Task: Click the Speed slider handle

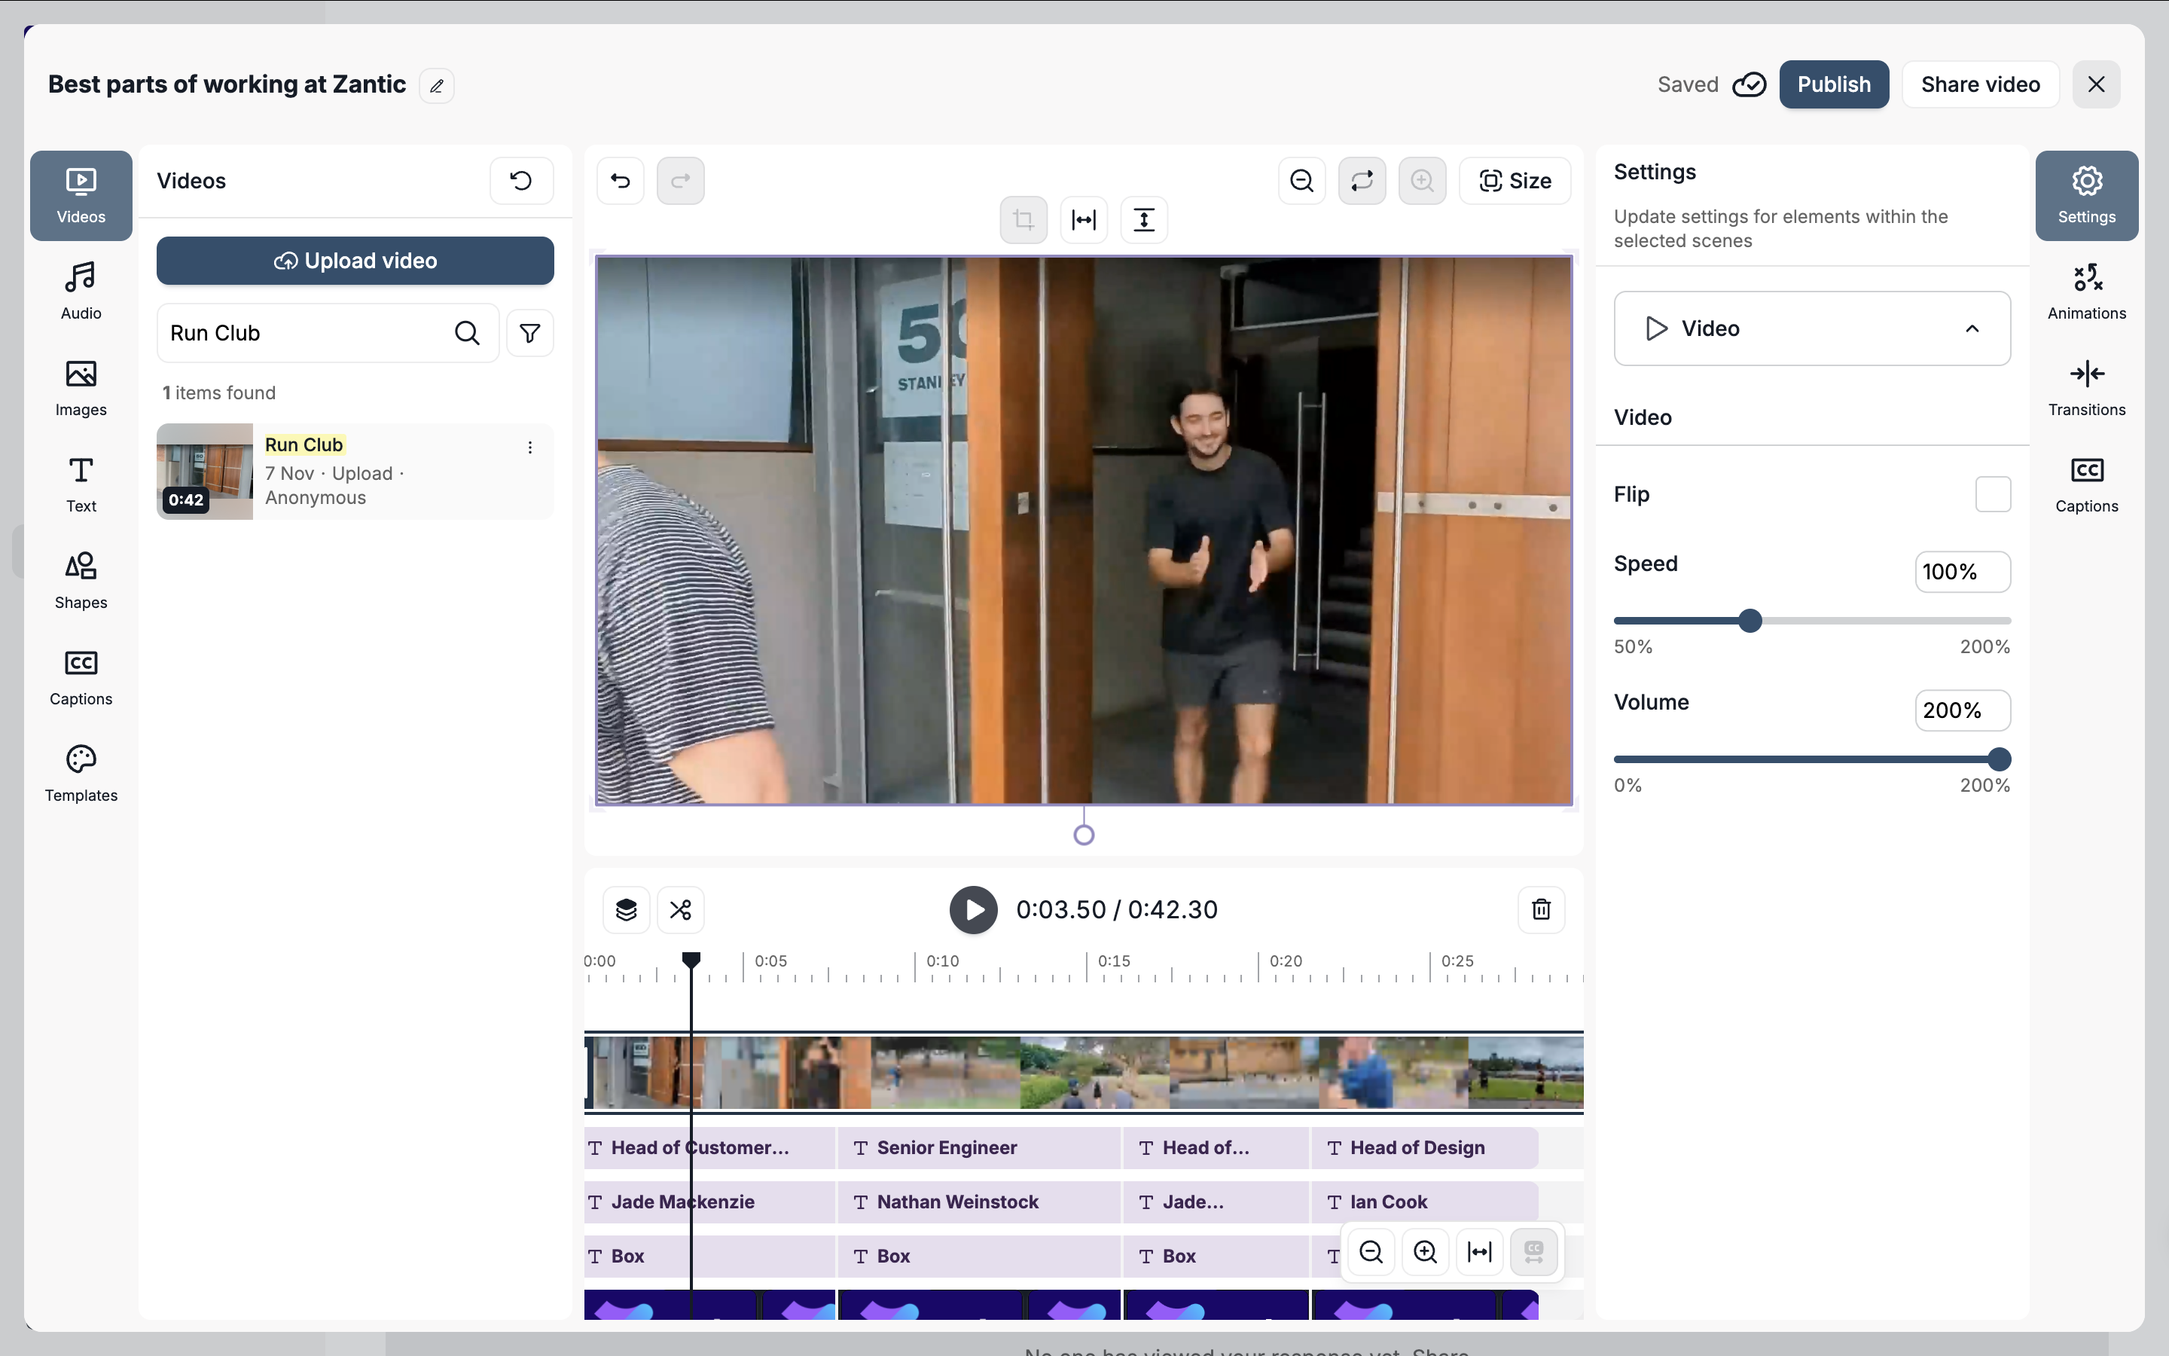Action: (1750, 621)
